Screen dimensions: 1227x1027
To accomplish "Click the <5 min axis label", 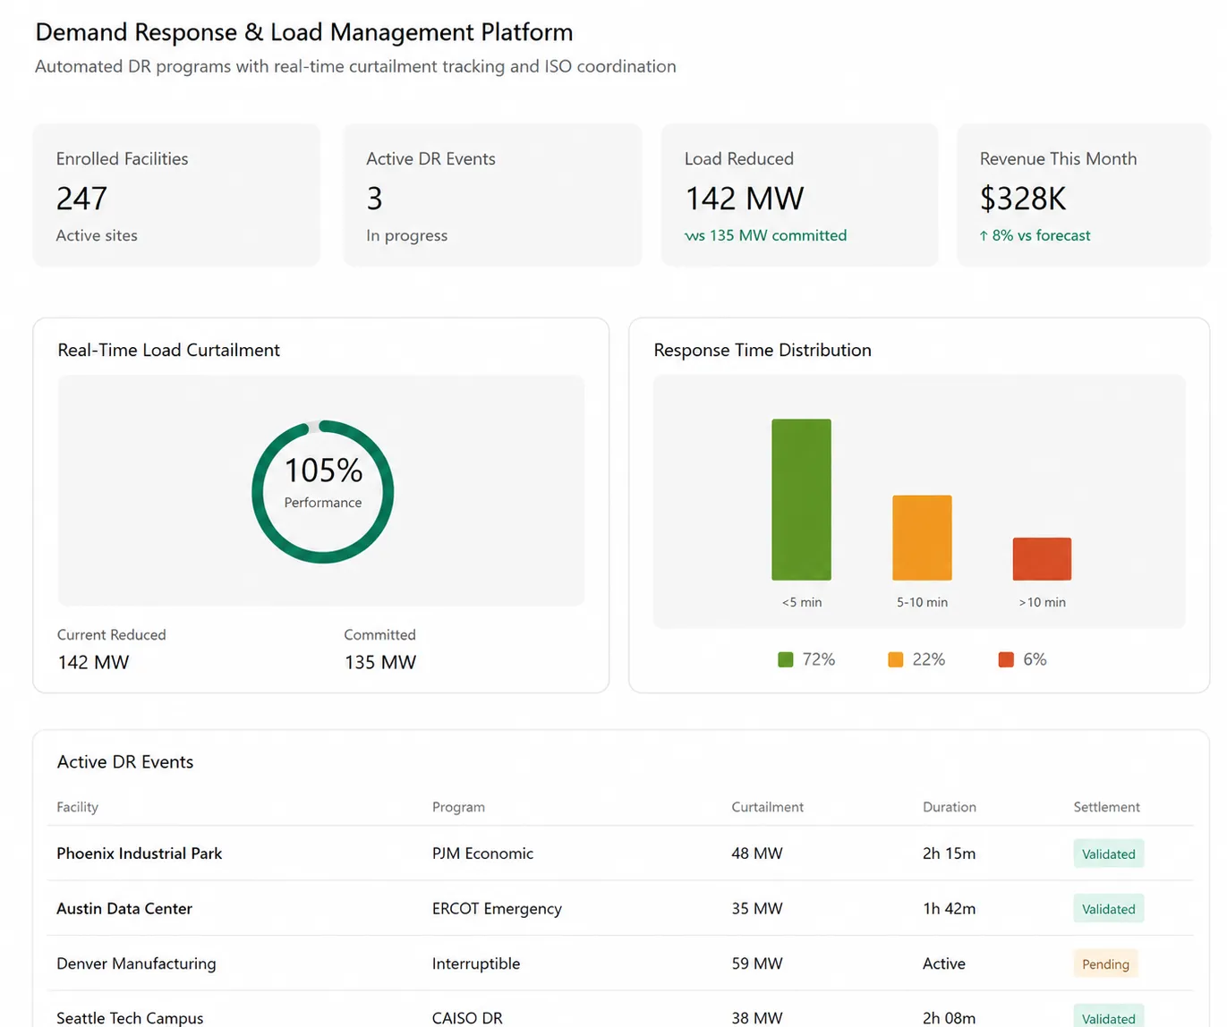I will (801, 602).
